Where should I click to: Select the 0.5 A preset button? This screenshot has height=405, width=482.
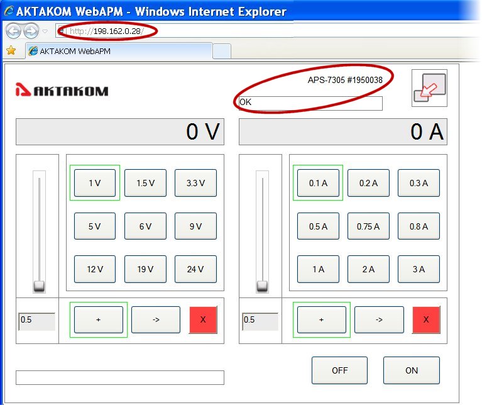point(318,226)
